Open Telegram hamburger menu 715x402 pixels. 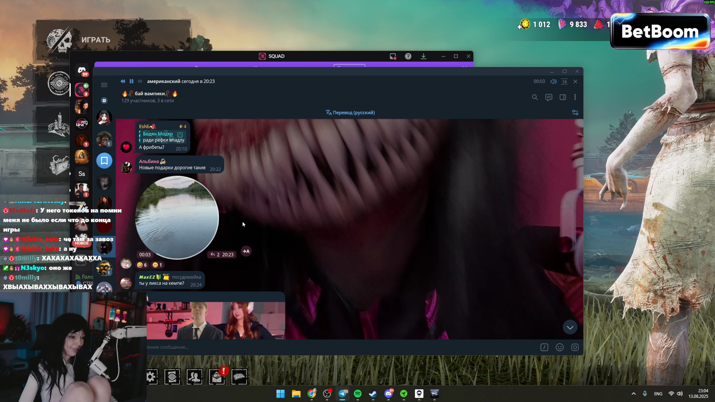click(x=104, y=85)
